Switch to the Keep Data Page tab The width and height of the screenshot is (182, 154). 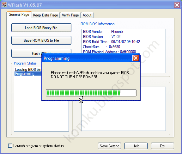[x=45, y=15]
